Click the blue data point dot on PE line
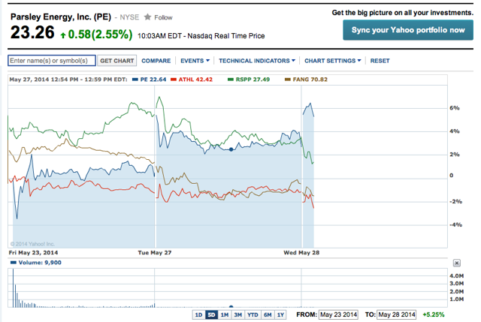481x322 pixels. click(231, 149)
